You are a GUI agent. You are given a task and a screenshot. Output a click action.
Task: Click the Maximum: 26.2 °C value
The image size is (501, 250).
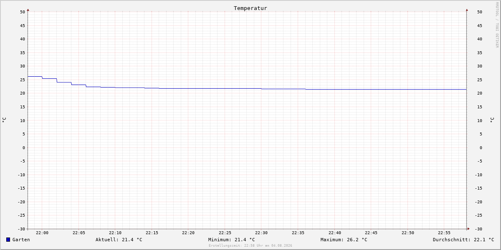344,240
